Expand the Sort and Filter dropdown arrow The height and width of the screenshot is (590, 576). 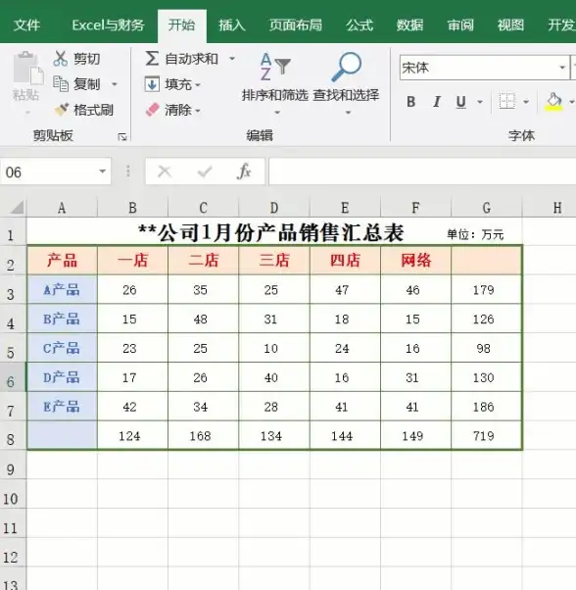tap(277, 112)
